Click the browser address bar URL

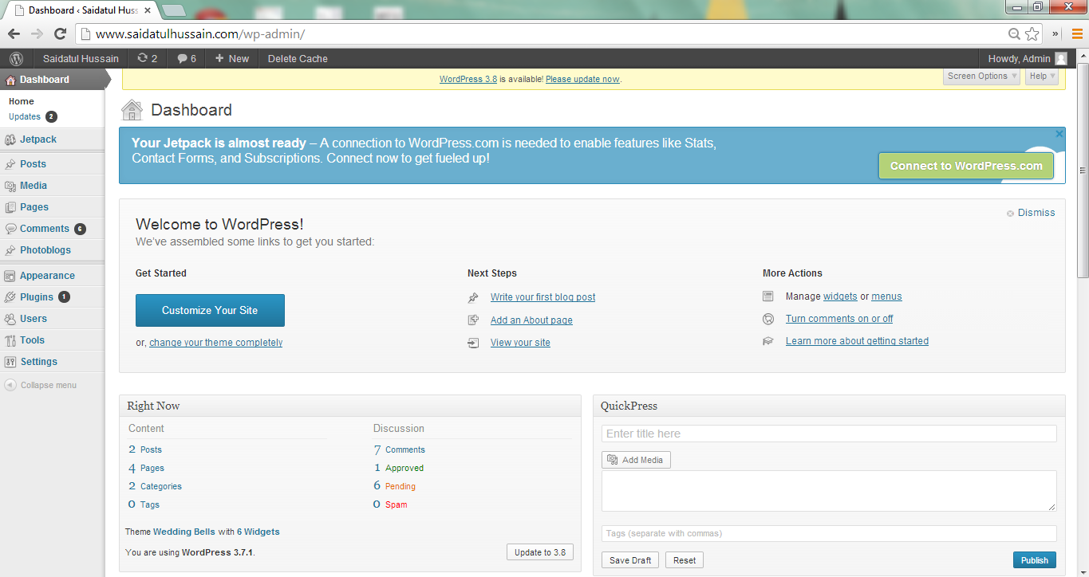pos(200,34)
